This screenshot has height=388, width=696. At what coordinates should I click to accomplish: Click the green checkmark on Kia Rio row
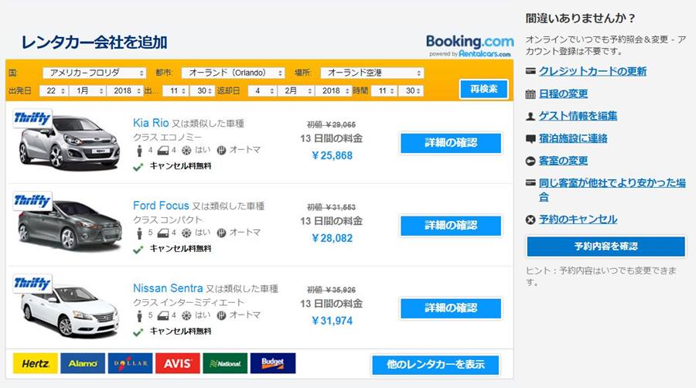click(x=138, y=167)
